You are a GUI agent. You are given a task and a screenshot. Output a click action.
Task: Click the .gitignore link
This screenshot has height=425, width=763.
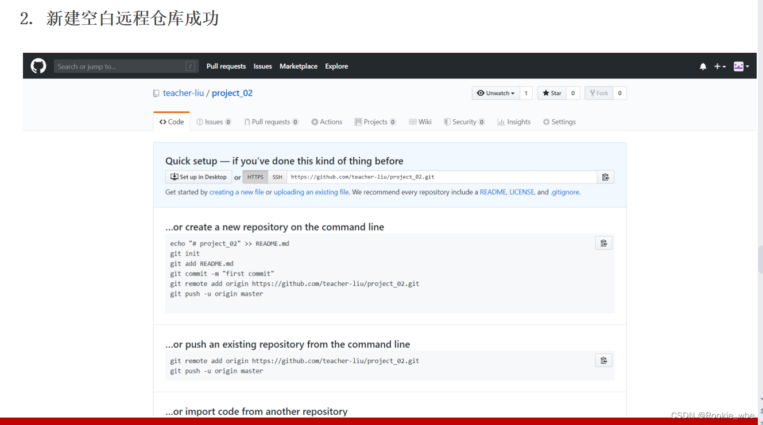565,192
